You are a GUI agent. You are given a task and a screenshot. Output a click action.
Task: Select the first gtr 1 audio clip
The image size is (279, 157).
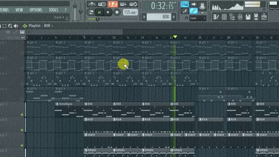coord(41,48)
